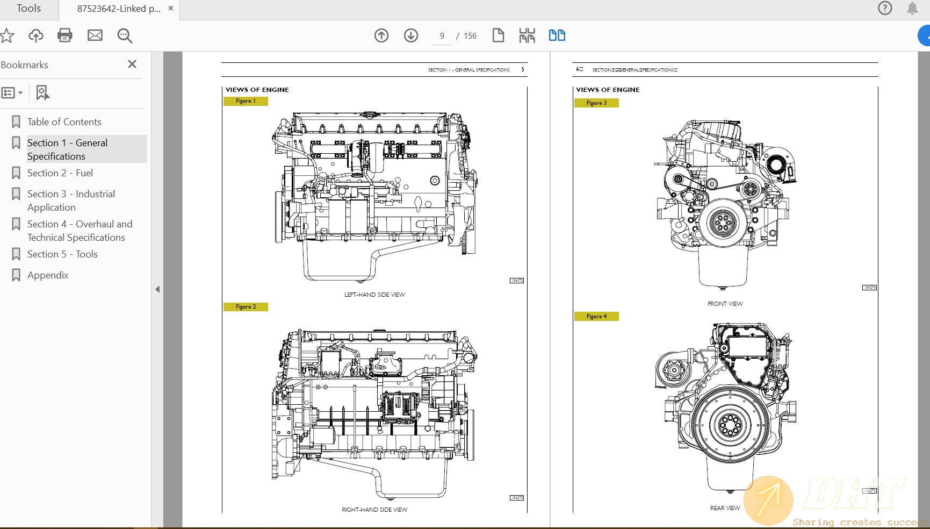Add document to favorites star
The image size is (930, 529).
point(7,35)
